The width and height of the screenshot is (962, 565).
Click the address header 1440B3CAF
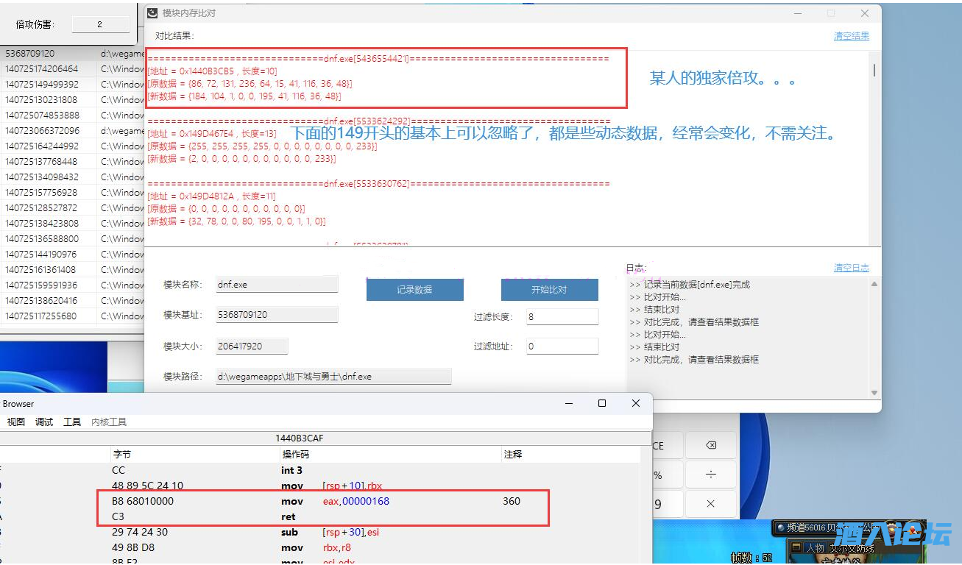300,438
